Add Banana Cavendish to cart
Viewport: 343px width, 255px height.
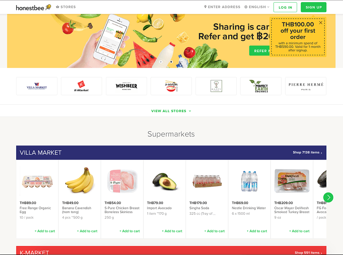click(87, 231)
